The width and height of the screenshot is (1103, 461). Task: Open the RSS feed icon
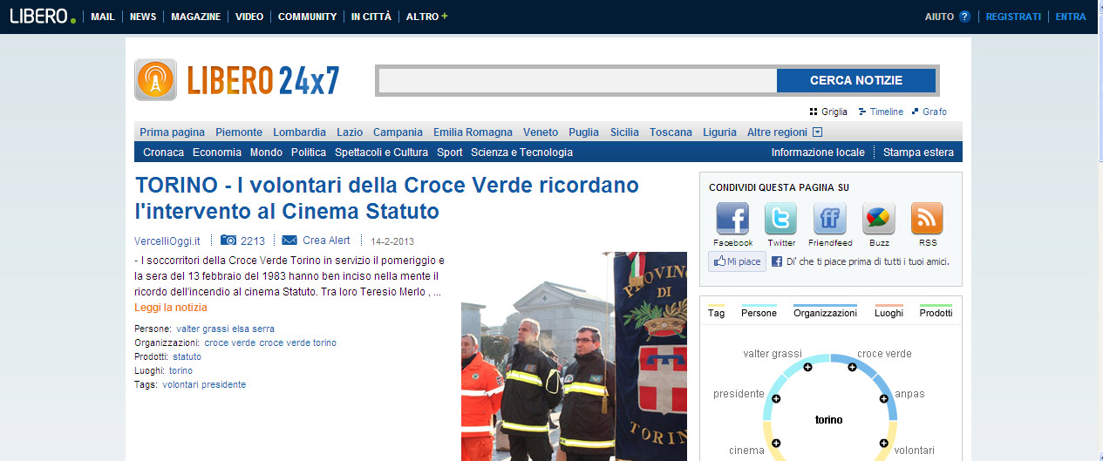(927, 219)
